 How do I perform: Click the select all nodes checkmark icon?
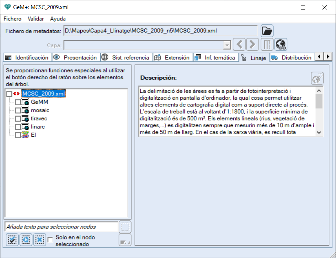point(12,240)
